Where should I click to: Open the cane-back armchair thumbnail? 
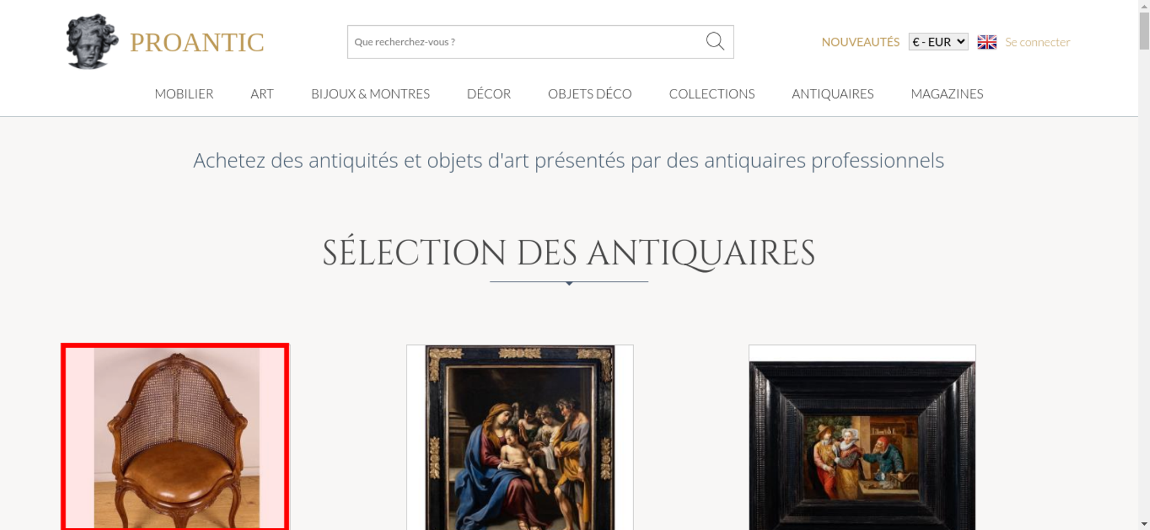tap(175, 437)
